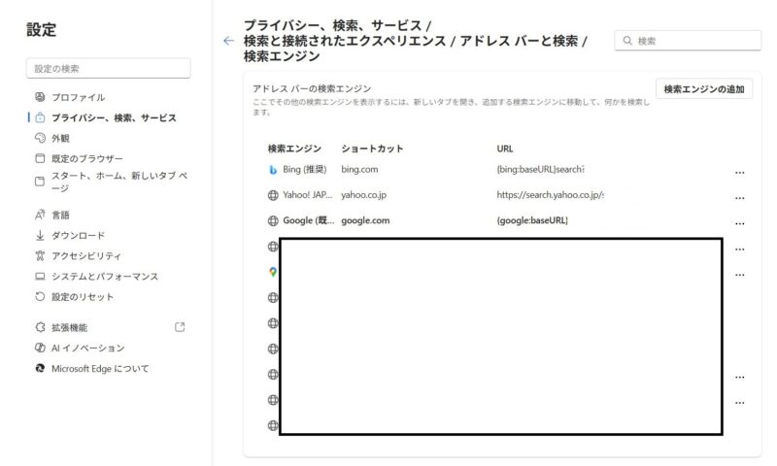Image resolution: width=777 pixels, height=466 pixels.
Task: Open more options (…) for Yahoo! JAPAN row
Action: tap(740, 198)
